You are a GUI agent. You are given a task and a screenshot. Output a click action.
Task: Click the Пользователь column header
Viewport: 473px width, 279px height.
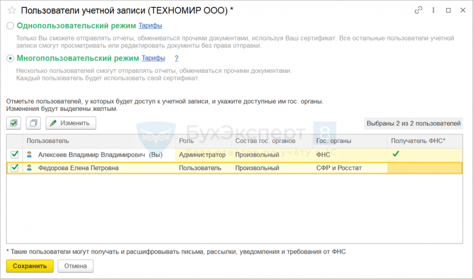pos(99,141)
